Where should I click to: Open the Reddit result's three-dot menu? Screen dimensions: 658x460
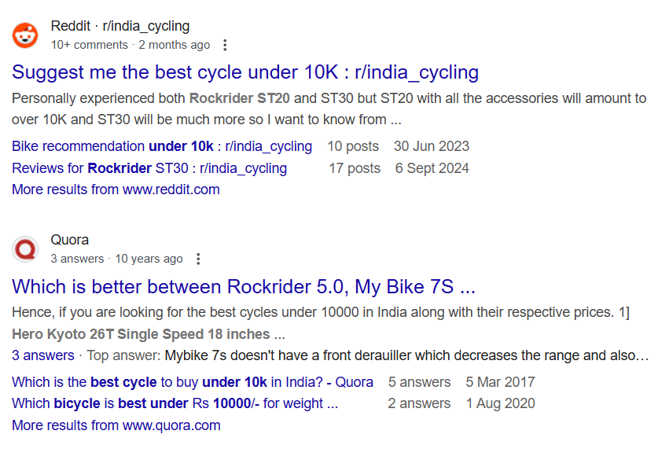226,45
